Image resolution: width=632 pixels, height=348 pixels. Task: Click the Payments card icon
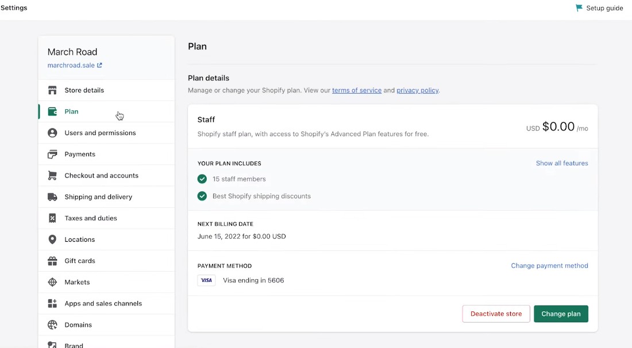tap(52, 154)
